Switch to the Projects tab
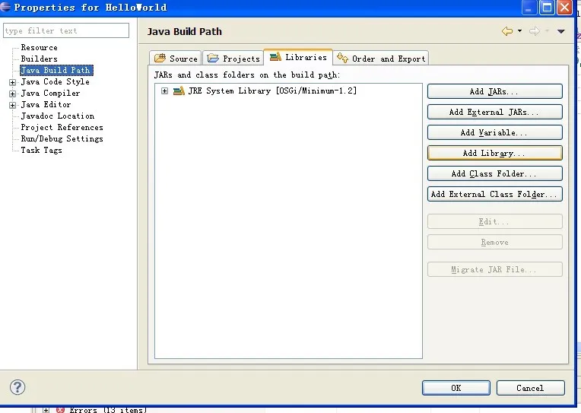Viewport: 581px width, 413px height. tap(233, 59)
